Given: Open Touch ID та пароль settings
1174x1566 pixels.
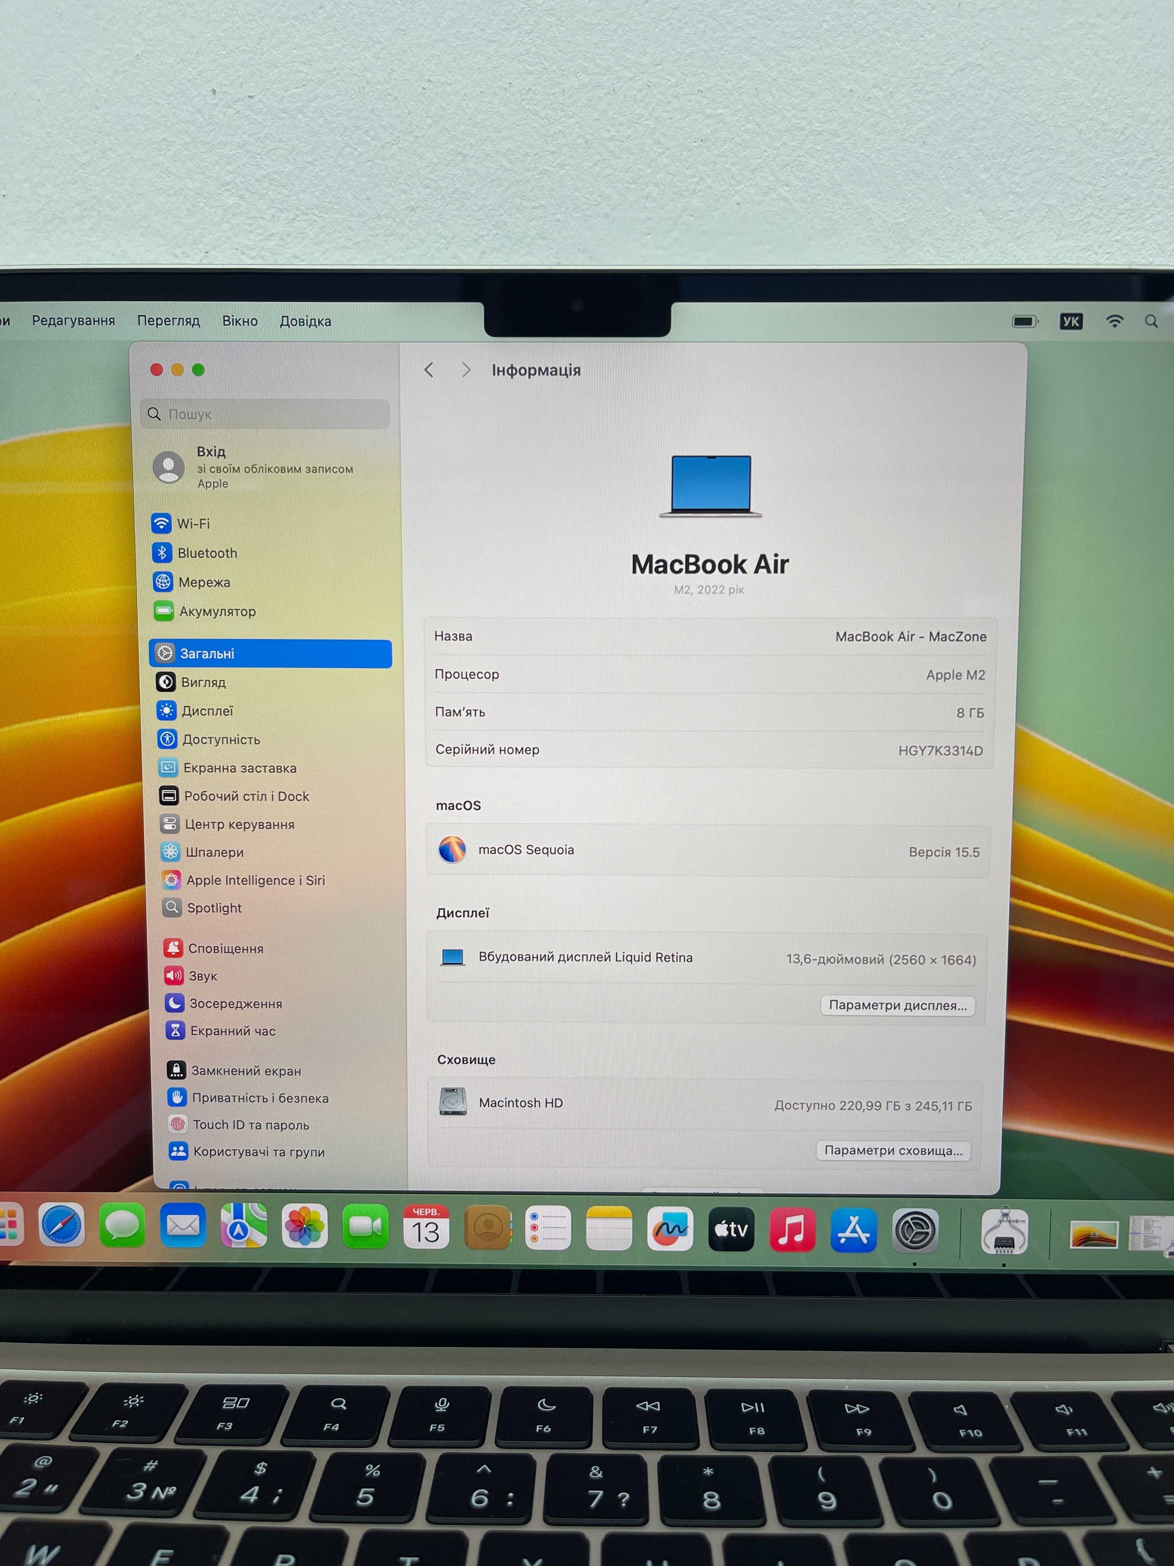Looking at the screenshot, I should click(x=239, y=1124).
